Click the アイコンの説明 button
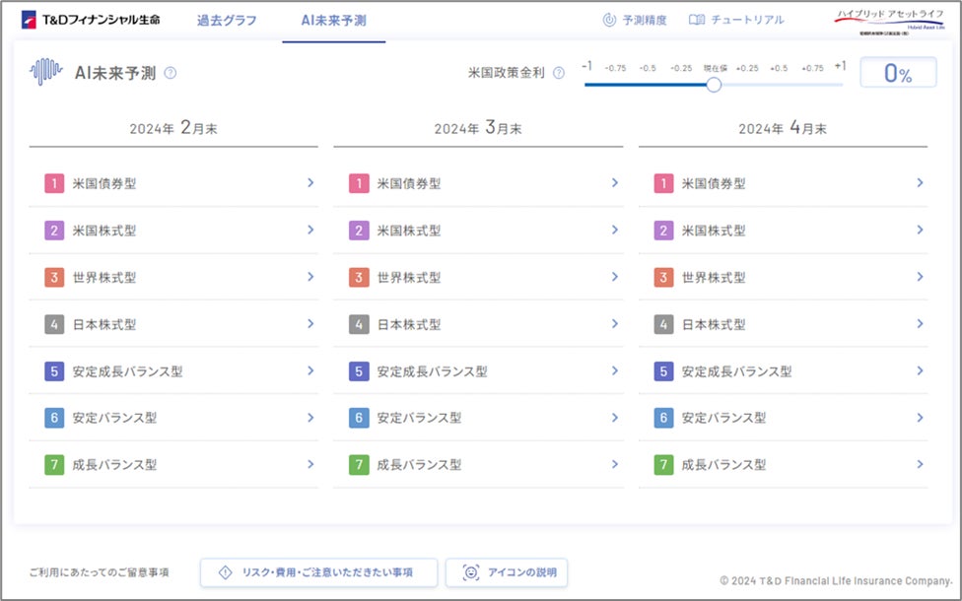 click(506, 572)
